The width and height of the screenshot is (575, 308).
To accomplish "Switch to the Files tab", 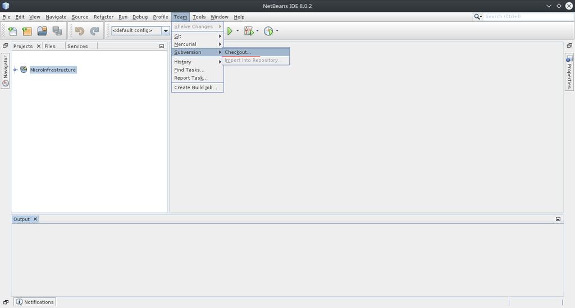I will pyautogui.click(x=50, y=46).
